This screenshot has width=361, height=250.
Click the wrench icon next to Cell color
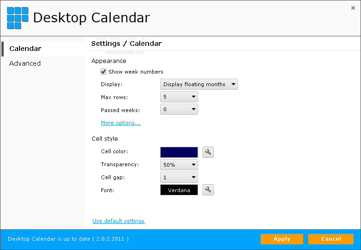click(x=208, y=152)
